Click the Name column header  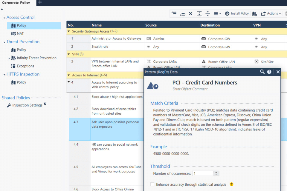point(117,25)
